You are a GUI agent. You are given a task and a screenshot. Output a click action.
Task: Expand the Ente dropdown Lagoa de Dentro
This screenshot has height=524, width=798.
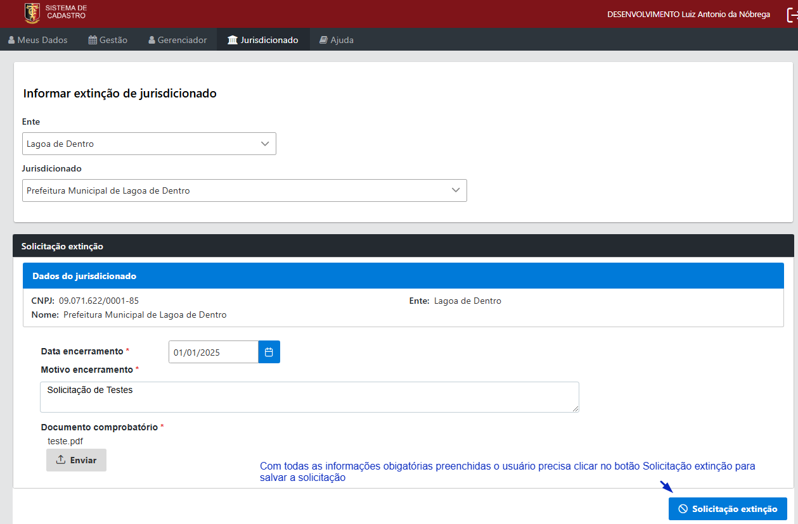[149, 144]
